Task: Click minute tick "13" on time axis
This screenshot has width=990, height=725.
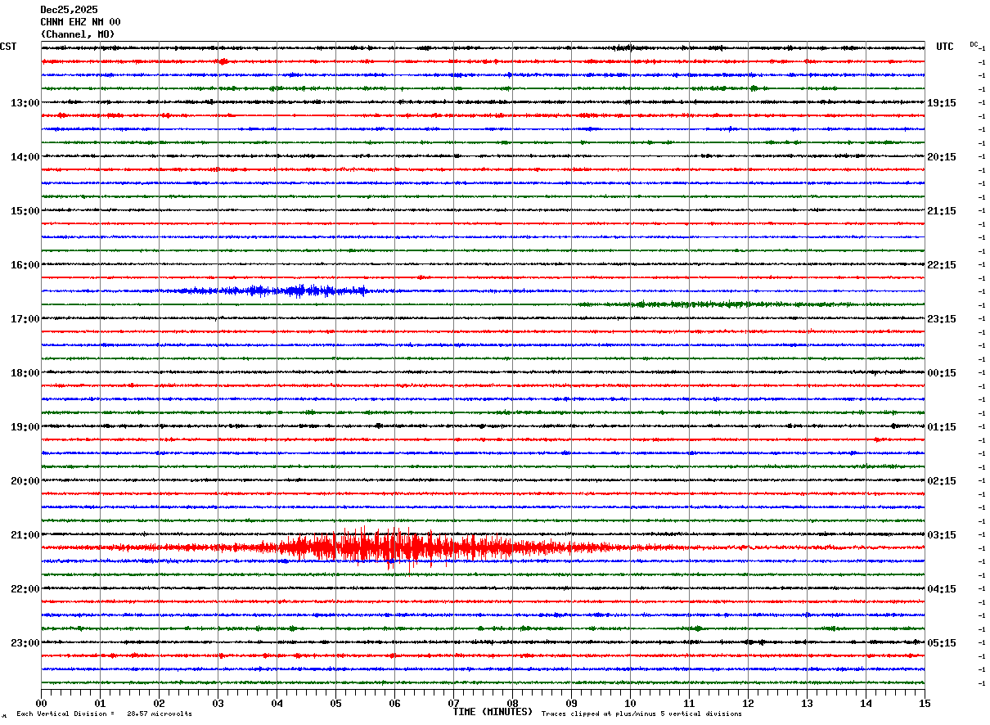Action: click(x=807, y=703)
